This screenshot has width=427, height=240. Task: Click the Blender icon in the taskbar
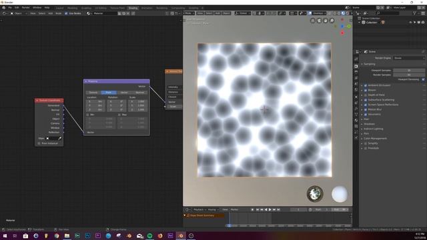click(x=181, y=235)
